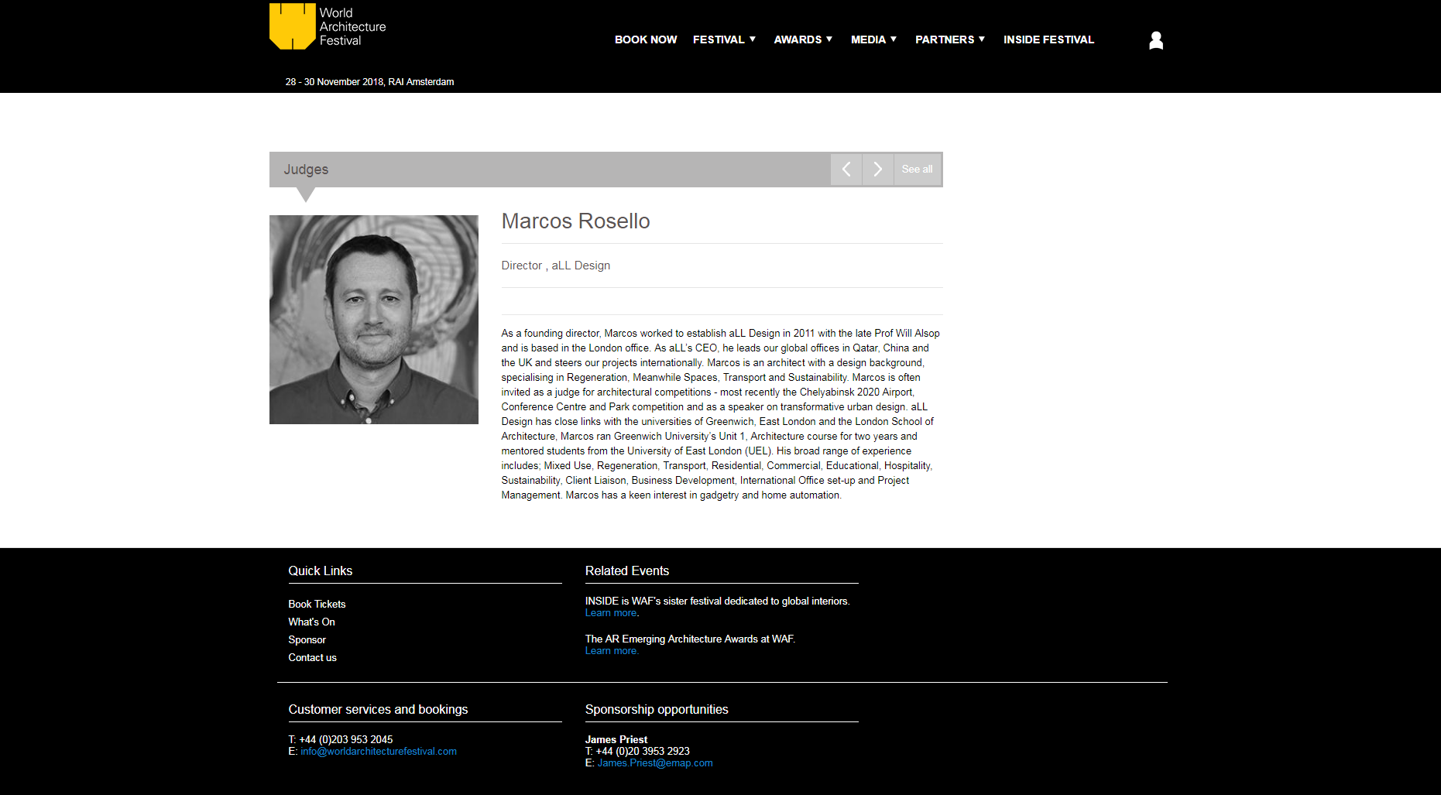Click the World Architecture Festival logo
This screenshot has width=1441, height=795.
[x=328, y=26]
